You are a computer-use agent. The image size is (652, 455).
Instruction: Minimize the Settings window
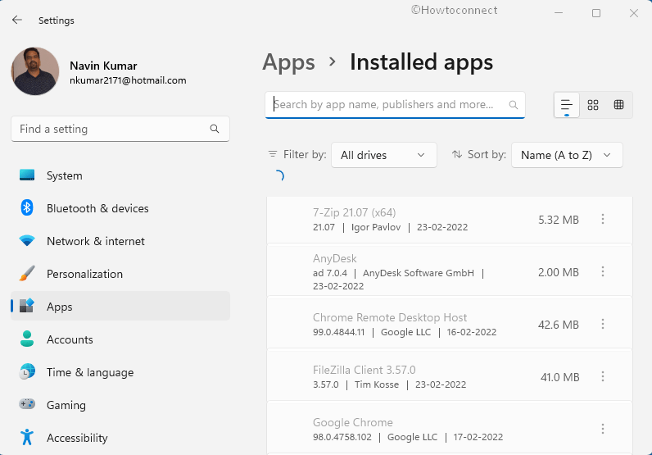pyautogui.click(x=559, y=13)
